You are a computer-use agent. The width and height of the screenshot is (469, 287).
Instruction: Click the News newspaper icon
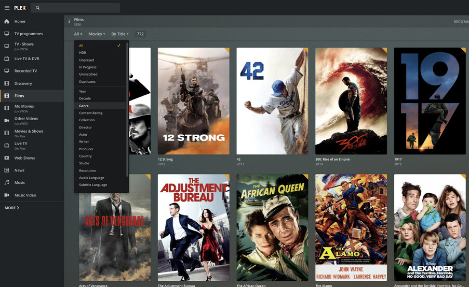(7, 170)
